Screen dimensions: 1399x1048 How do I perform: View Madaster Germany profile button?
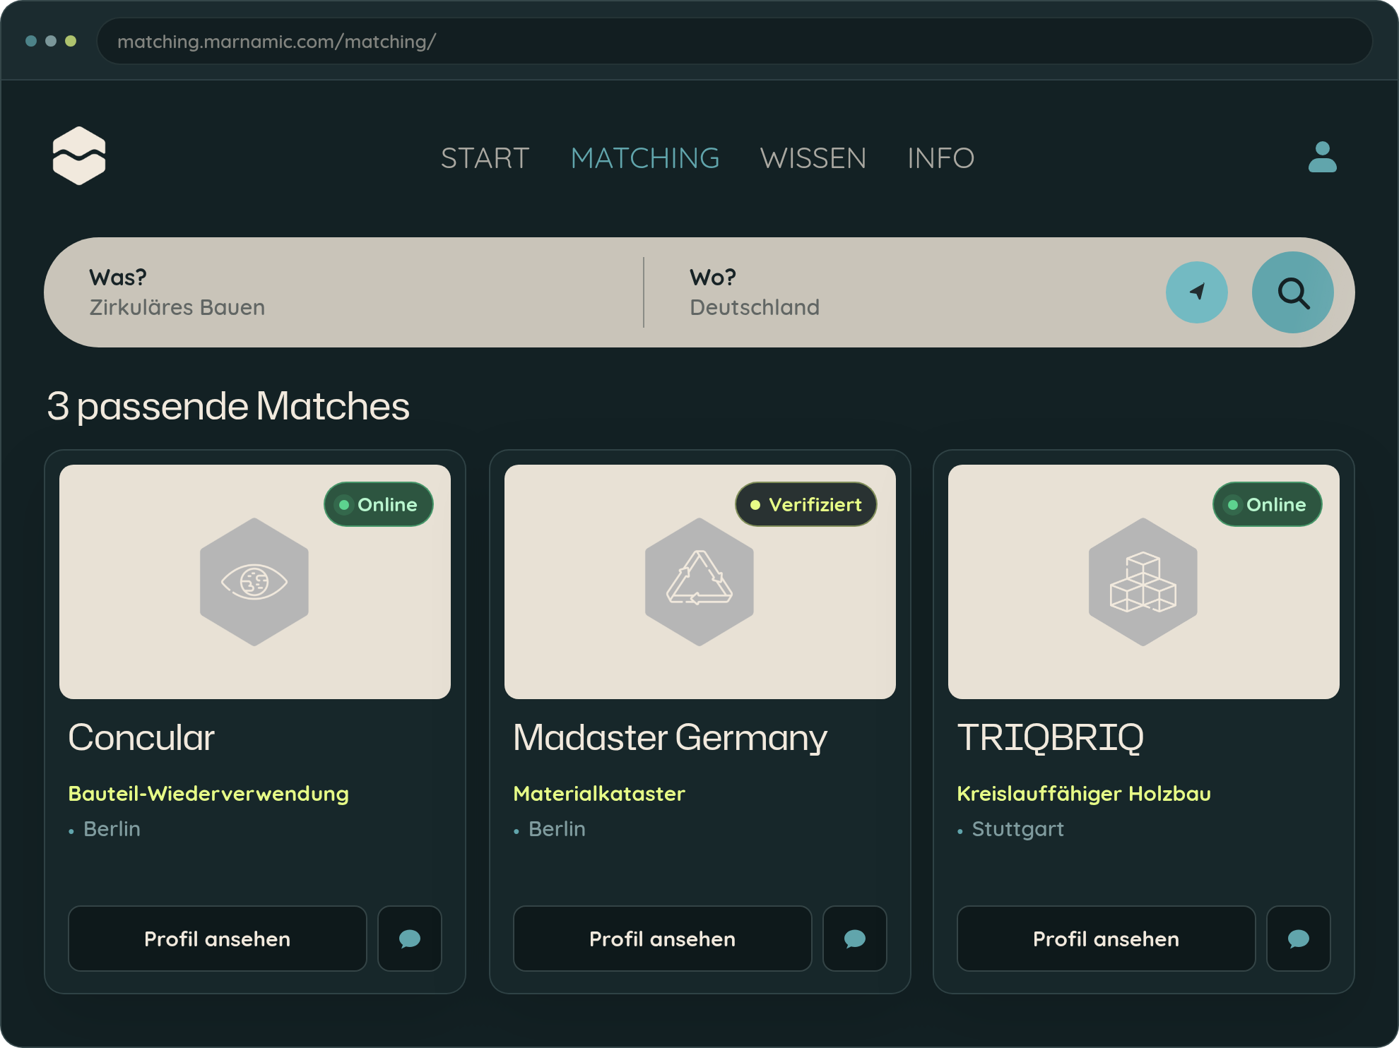coord(663,939)
